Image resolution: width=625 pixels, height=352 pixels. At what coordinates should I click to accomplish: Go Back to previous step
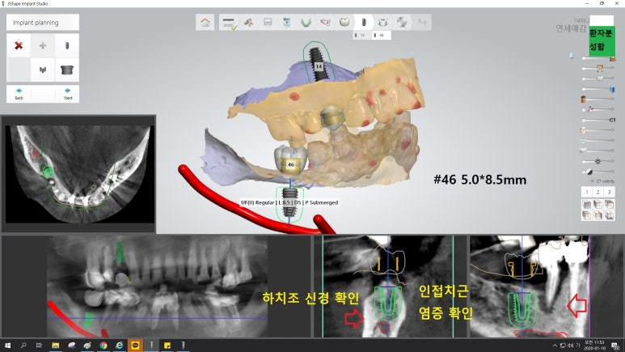click(19, 93)
